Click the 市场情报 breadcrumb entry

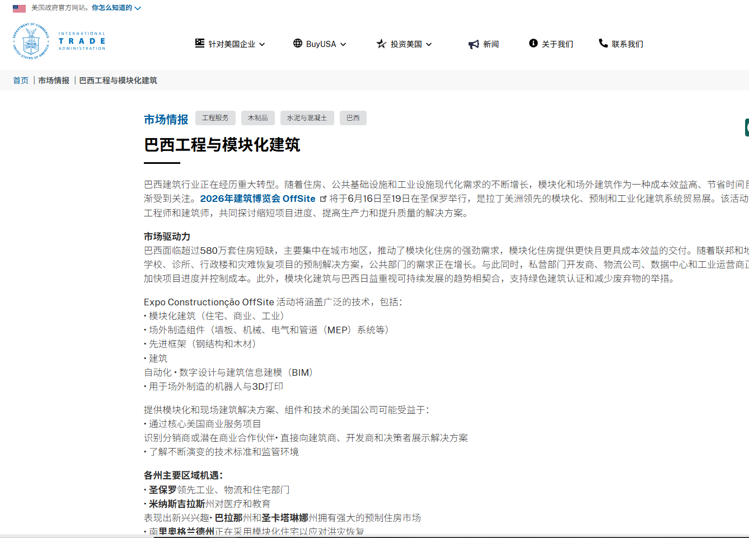[53, 80]
